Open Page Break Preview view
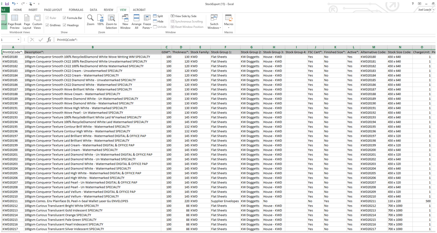This screenshot has height=233, width=437. 15,22
